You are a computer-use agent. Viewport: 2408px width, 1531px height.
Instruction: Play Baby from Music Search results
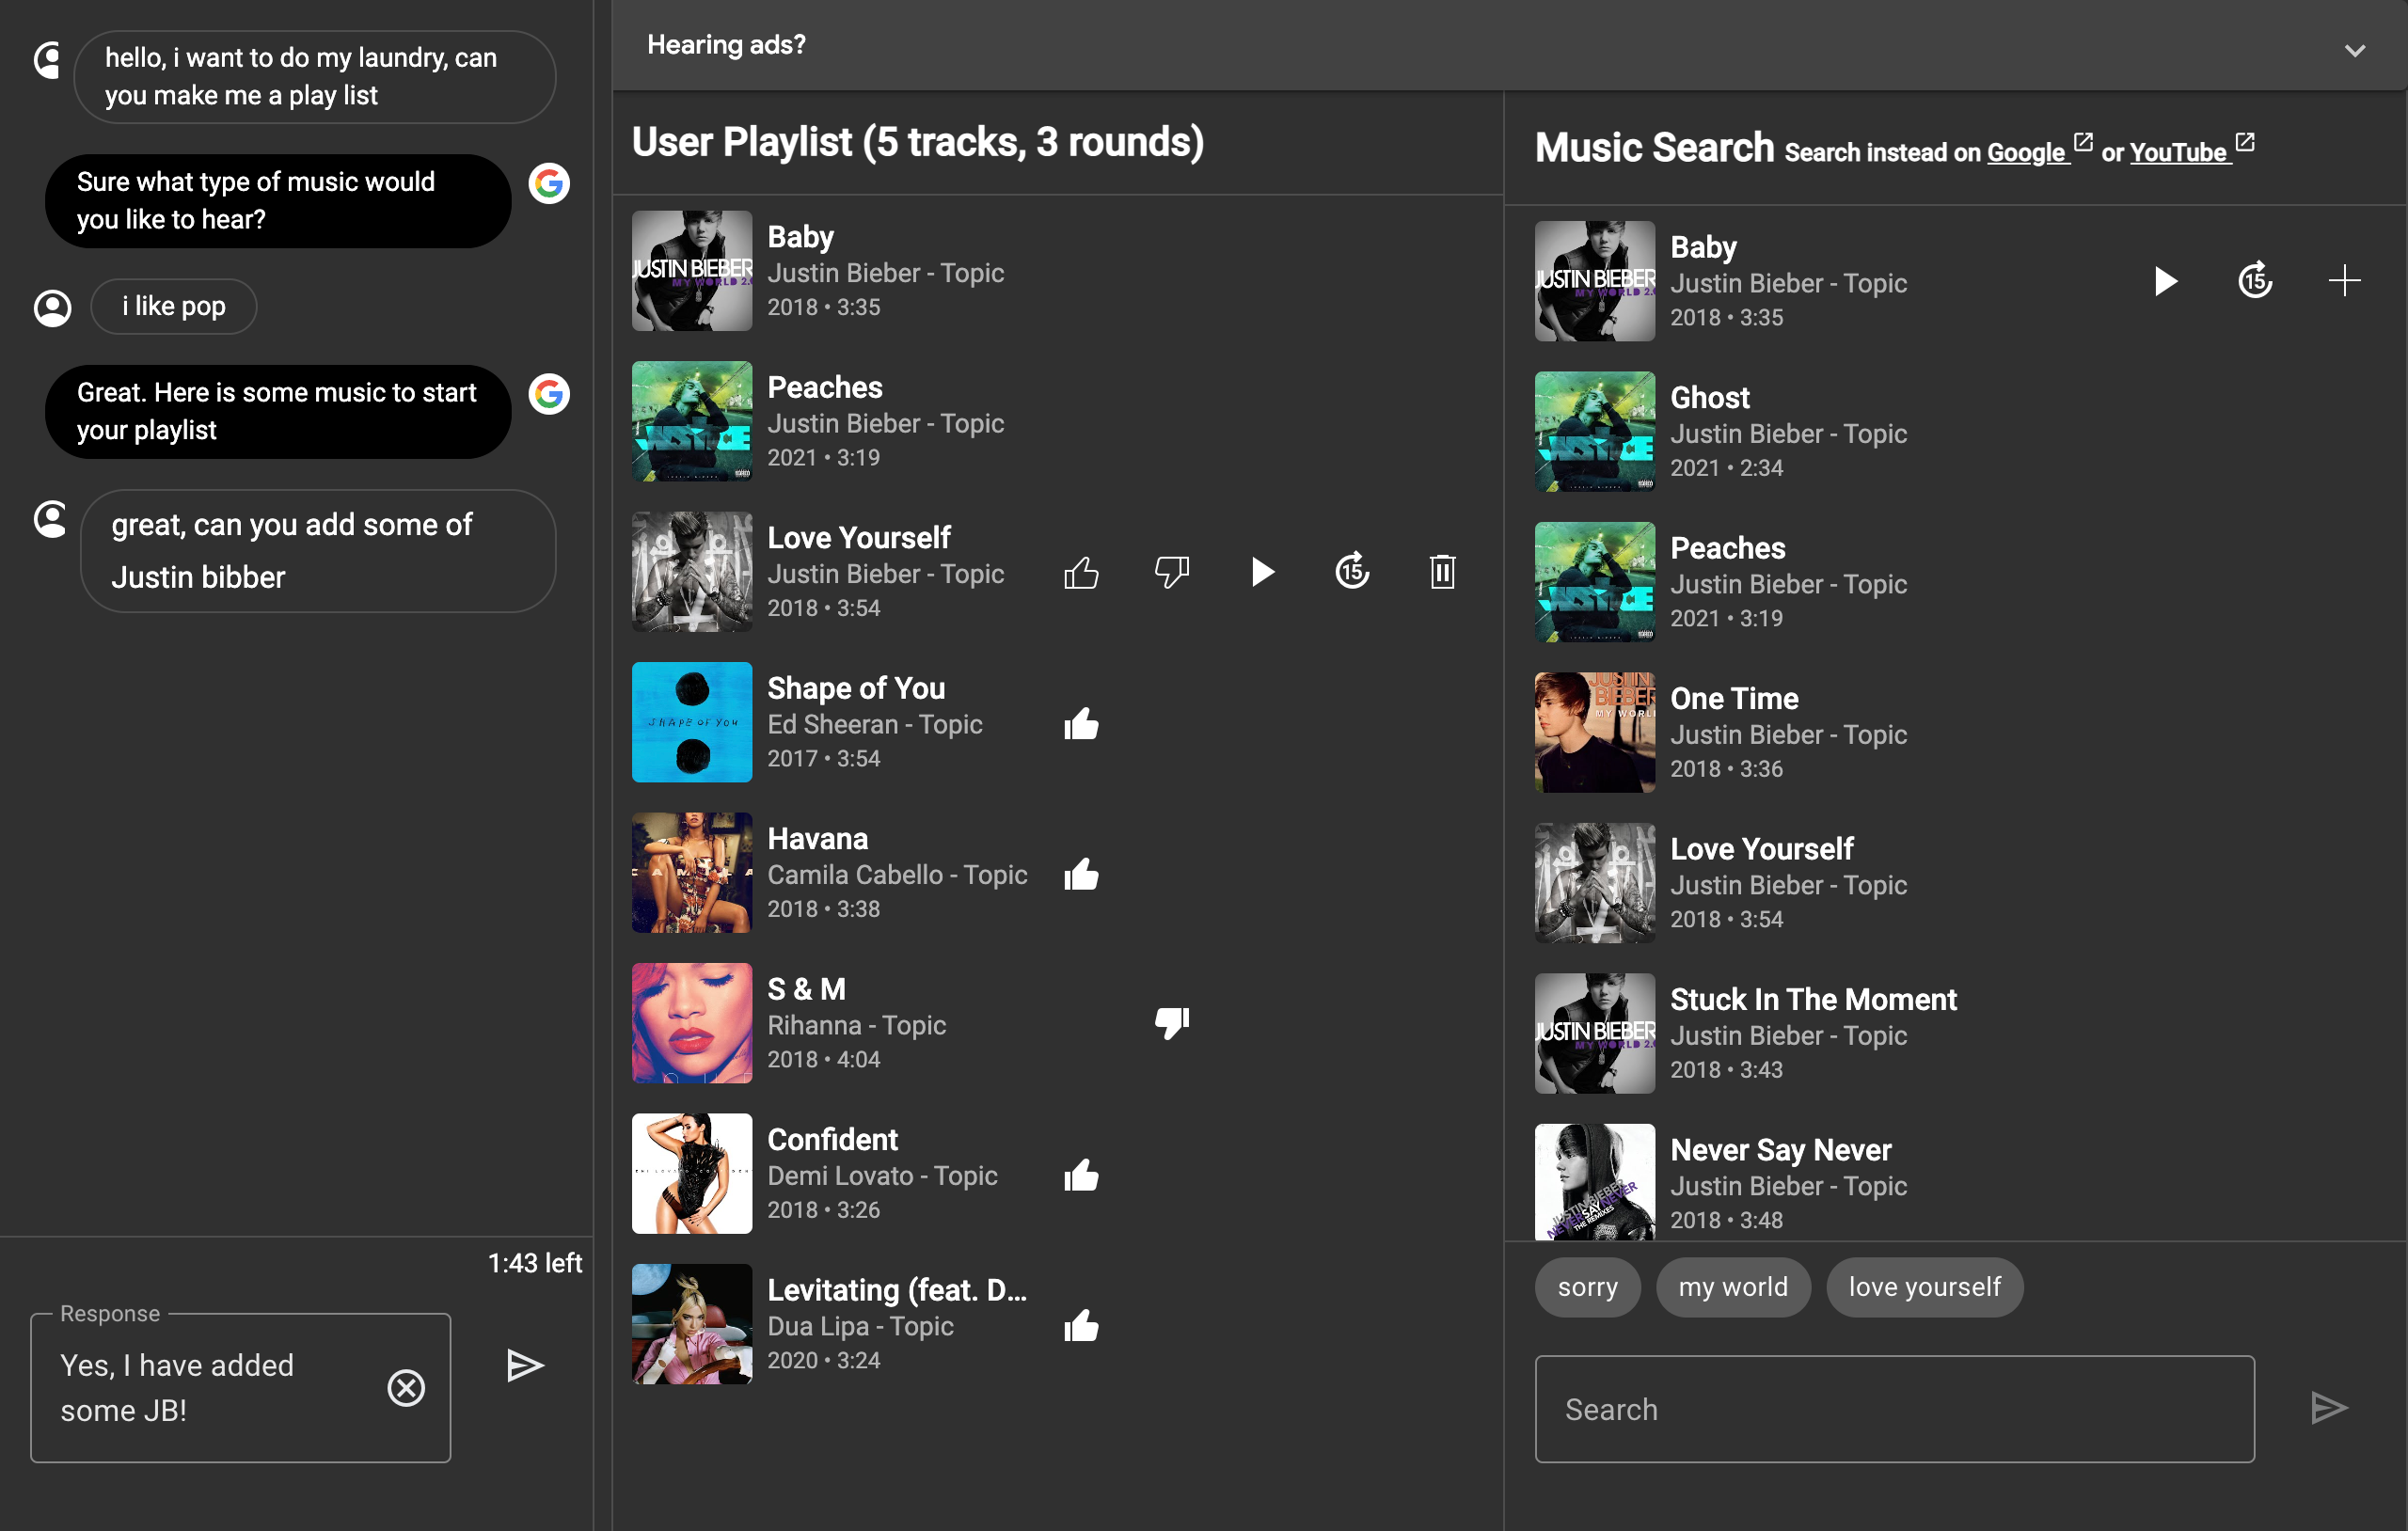coord(2165,281)
